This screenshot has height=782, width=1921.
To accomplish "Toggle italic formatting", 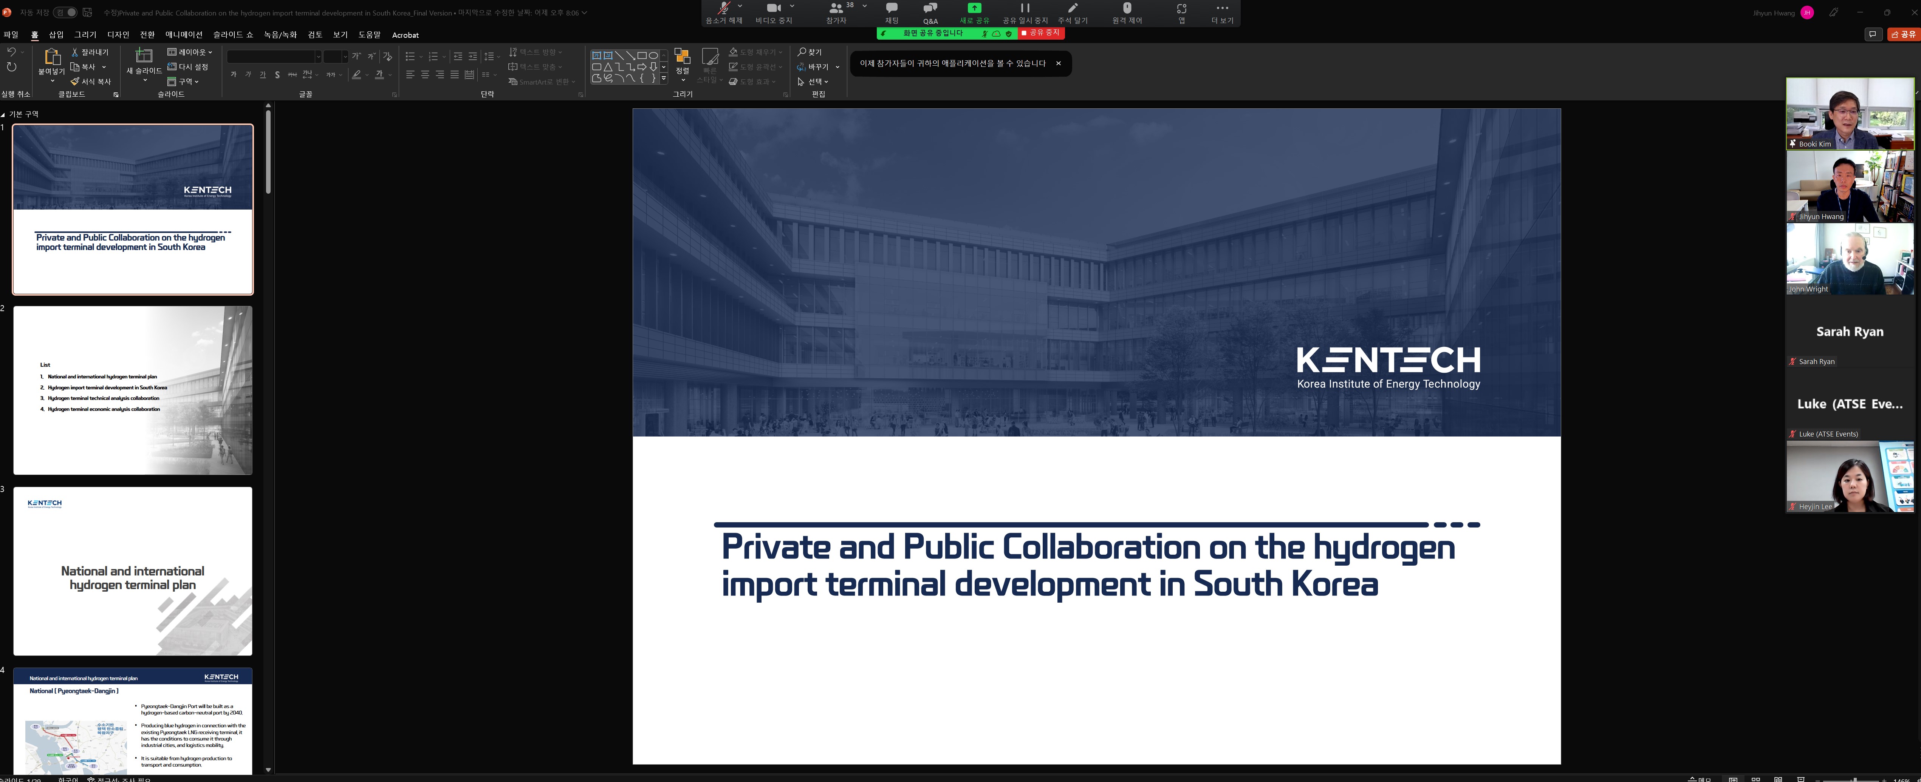I will pyautogui.click(x=248, y=74).
